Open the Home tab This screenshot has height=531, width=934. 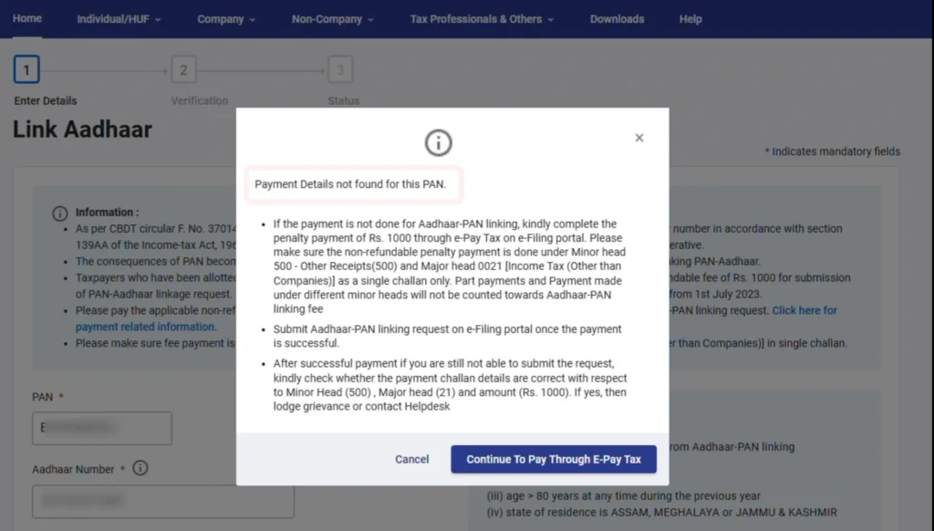[27, 18]
